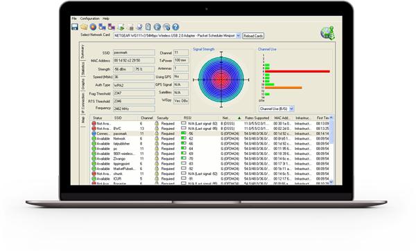Open the File menu
The width and height of the screenshot is (416, 251).
tap(74, 19)
